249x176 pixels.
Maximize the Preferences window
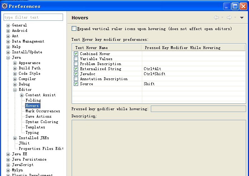point(235,6)
